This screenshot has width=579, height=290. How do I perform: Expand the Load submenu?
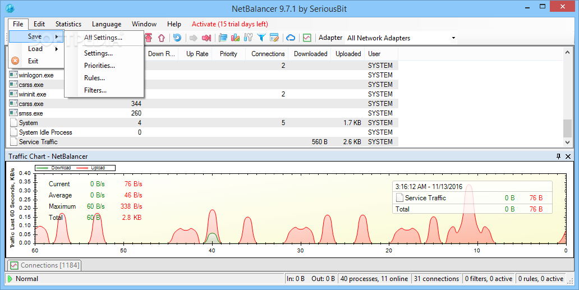pos(36,49)
